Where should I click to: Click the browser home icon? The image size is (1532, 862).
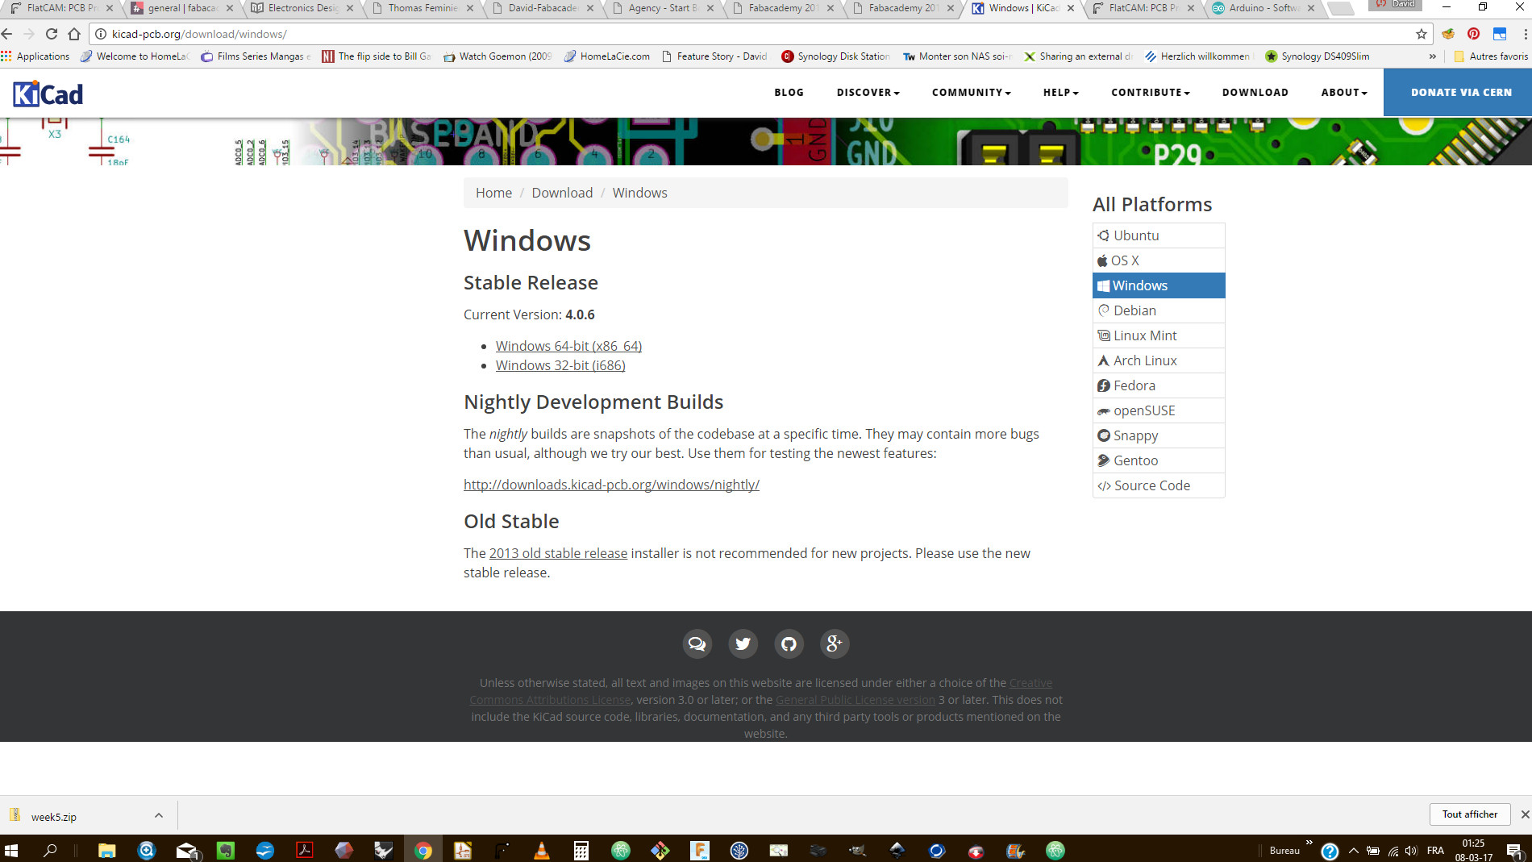[74, 34]
